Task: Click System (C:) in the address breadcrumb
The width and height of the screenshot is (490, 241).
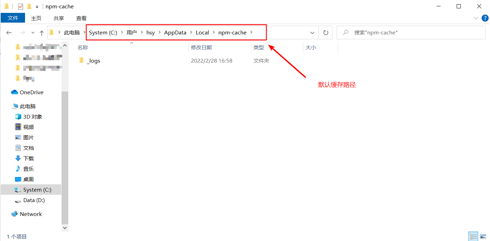Action: 103,33
